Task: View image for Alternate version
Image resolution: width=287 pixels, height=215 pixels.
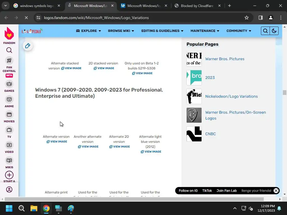Action: (57, 142)
